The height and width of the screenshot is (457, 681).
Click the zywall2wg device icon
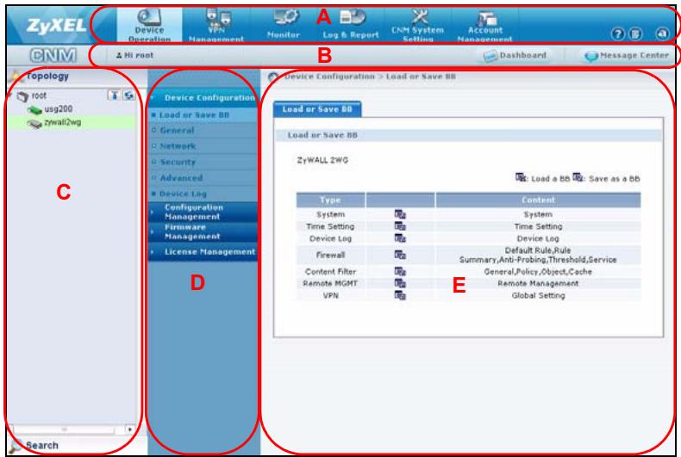click(x=34, y=124)
